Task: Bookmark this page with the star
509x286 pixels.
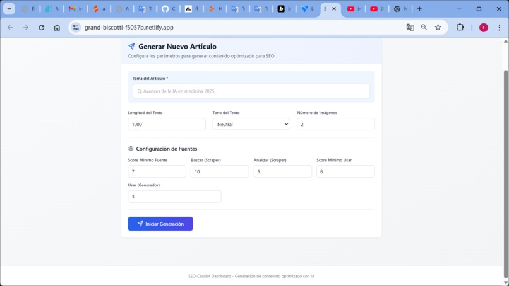Action: (x=438, y=28)
